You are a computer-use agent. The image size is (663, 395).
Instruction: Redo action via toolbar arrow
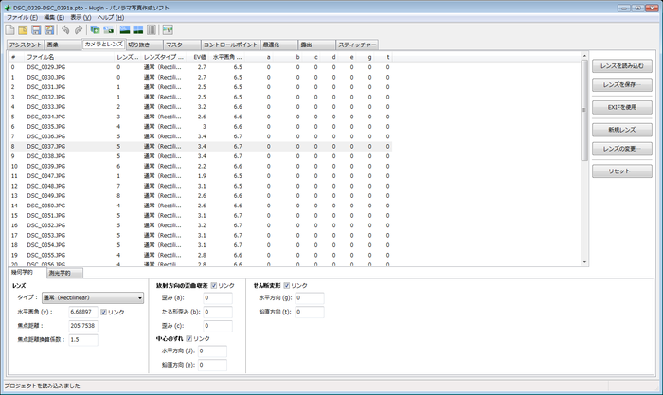(79, 29)
